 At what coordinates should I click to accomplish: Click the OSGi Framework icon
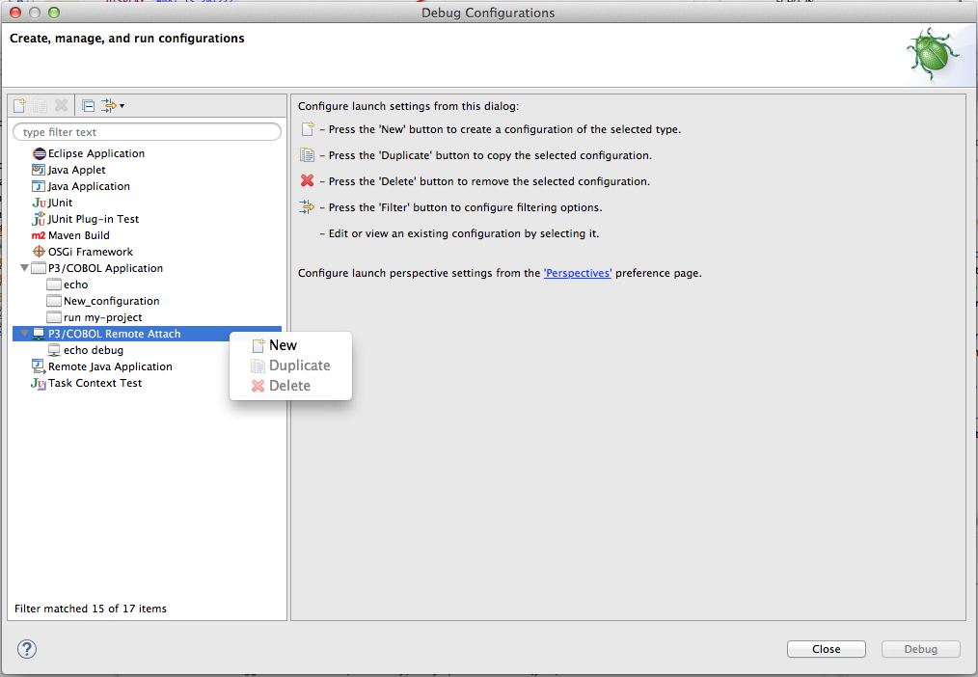[x=39, y=252]
